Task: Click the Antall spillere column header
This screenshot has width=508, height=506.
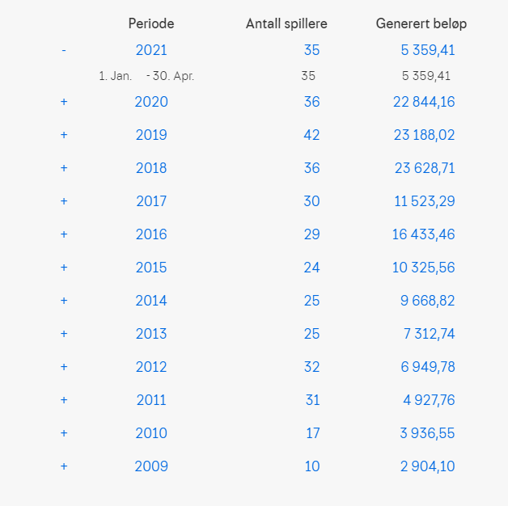Action: click(286, 23)
